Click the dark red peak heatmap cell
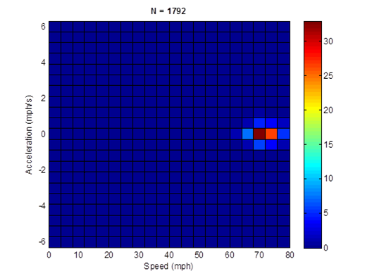Viewport: 372px width, 278px height. point(259,134)
